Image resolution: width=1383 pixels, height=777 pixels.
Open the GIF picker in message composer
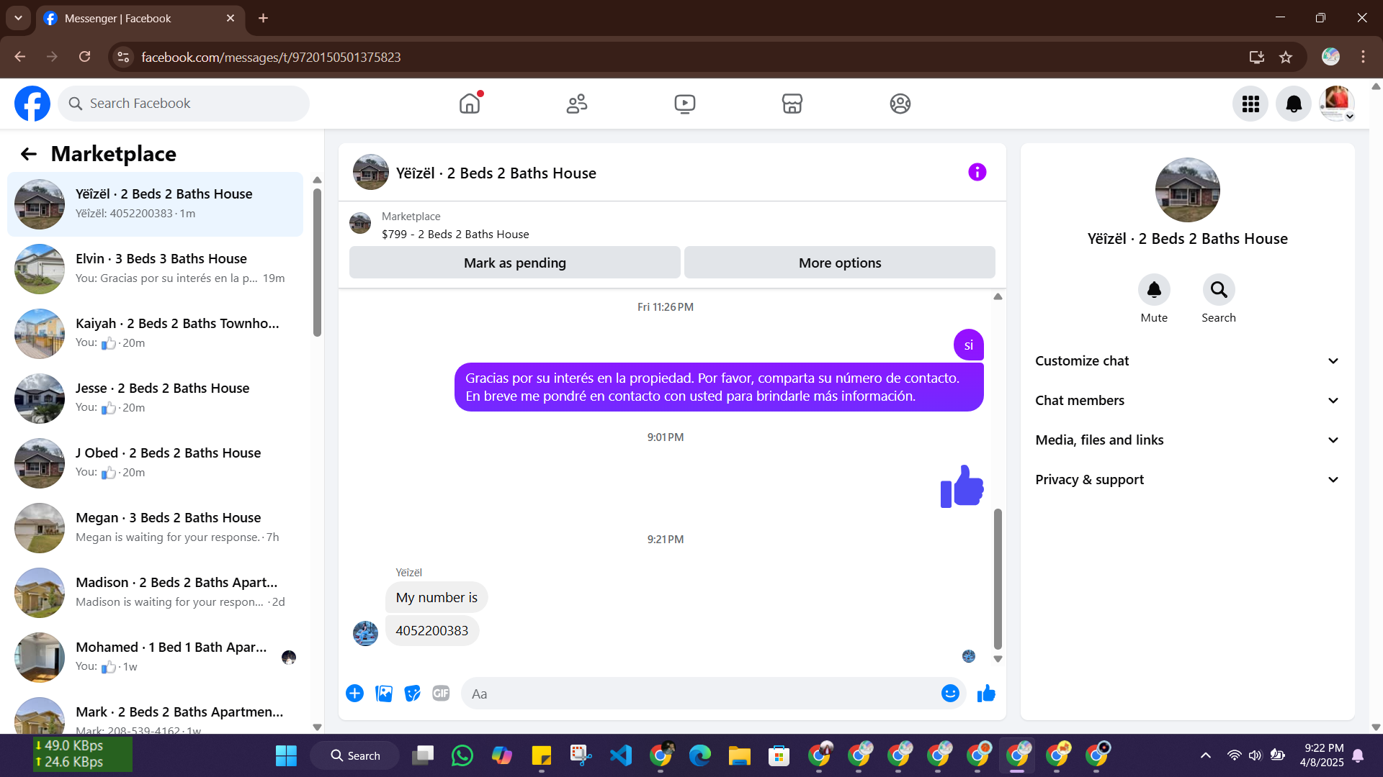[441, 694]
